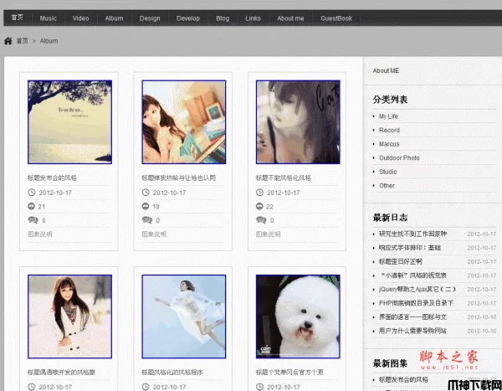Open the Studio category link
The height and width of the screenshot is (391, 502).
387,172
